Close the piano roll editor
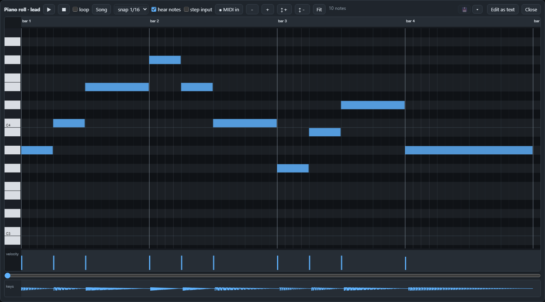The height and width of the screenshot is (302, 545). click(x=531, y=9)
